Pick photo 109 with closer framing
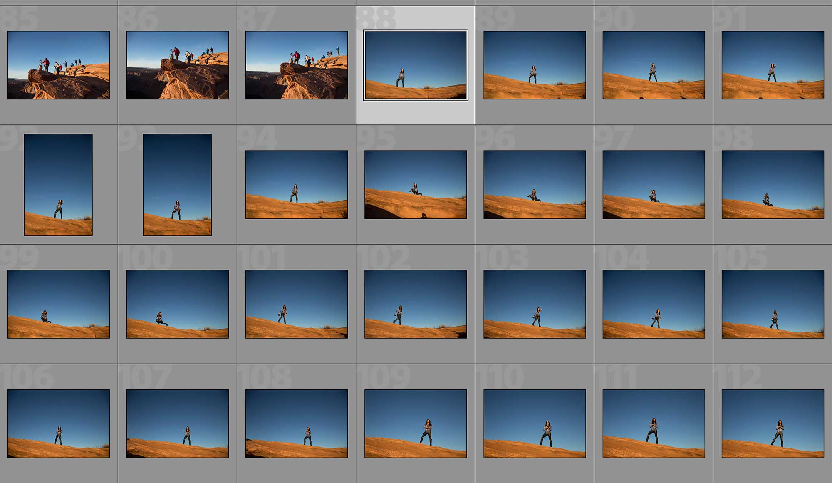832x483 pixels. (416, 424)
